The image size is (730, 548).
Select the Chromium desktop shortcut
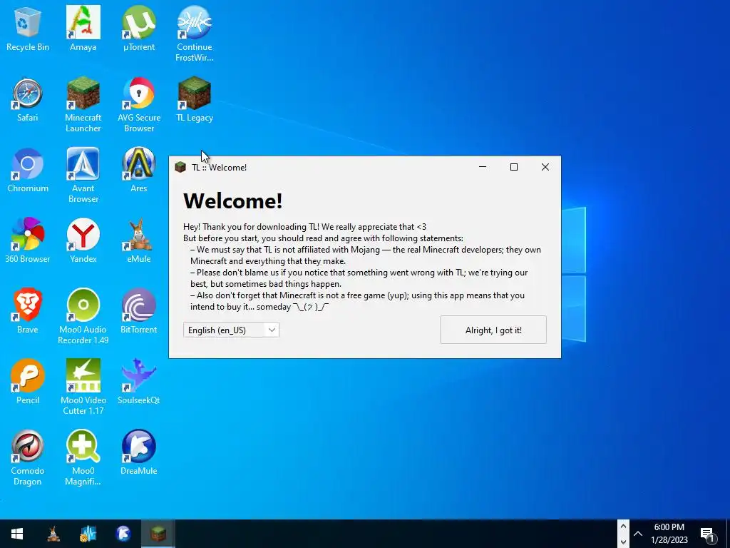coord(28,170)
